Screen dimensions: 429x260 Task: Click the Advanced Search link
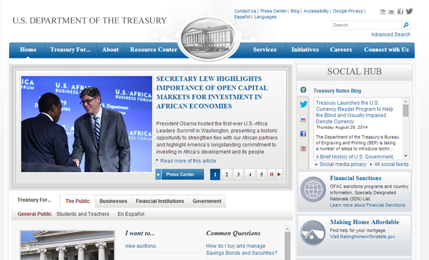tap(391, 34)
